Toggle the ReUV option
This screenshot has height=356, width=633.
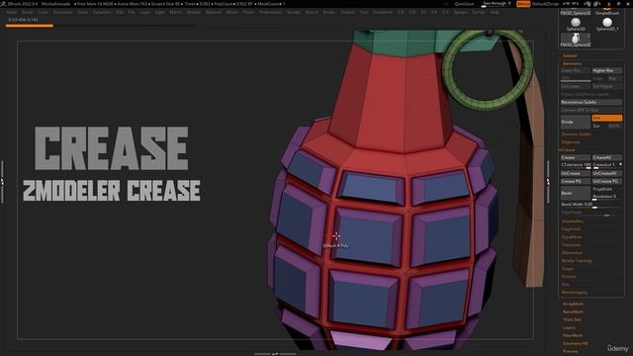(x=614, y=126)
